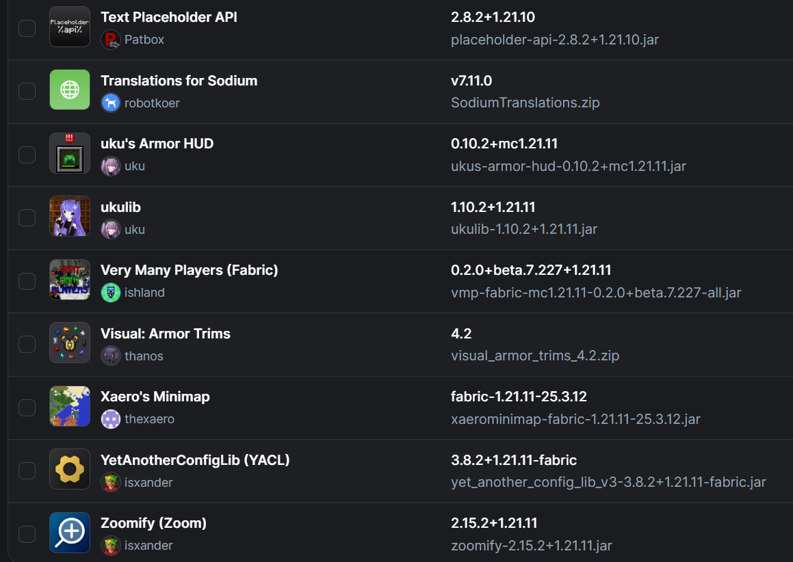Open the Very Many Players (Fabric) title
The image size is (793, 562).
189,270
